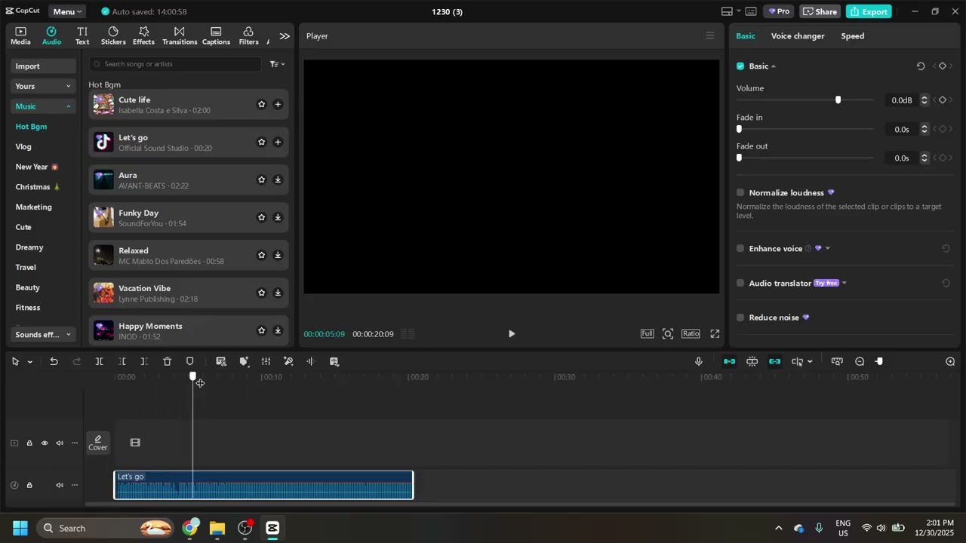Click the Undo arrow in timeline toolbar

(54, 362)
